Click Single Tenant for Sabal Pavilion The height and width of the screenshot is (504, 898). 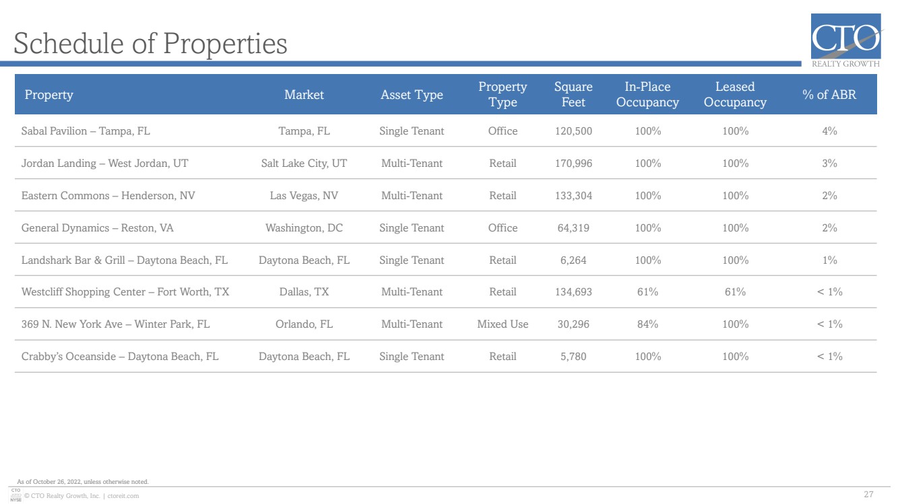pyautogui.click(x=412, y=131)
